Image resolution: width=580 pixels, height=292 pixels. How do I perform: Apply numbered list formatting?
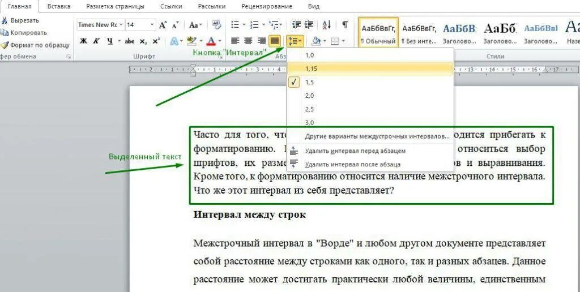[254, 25]
